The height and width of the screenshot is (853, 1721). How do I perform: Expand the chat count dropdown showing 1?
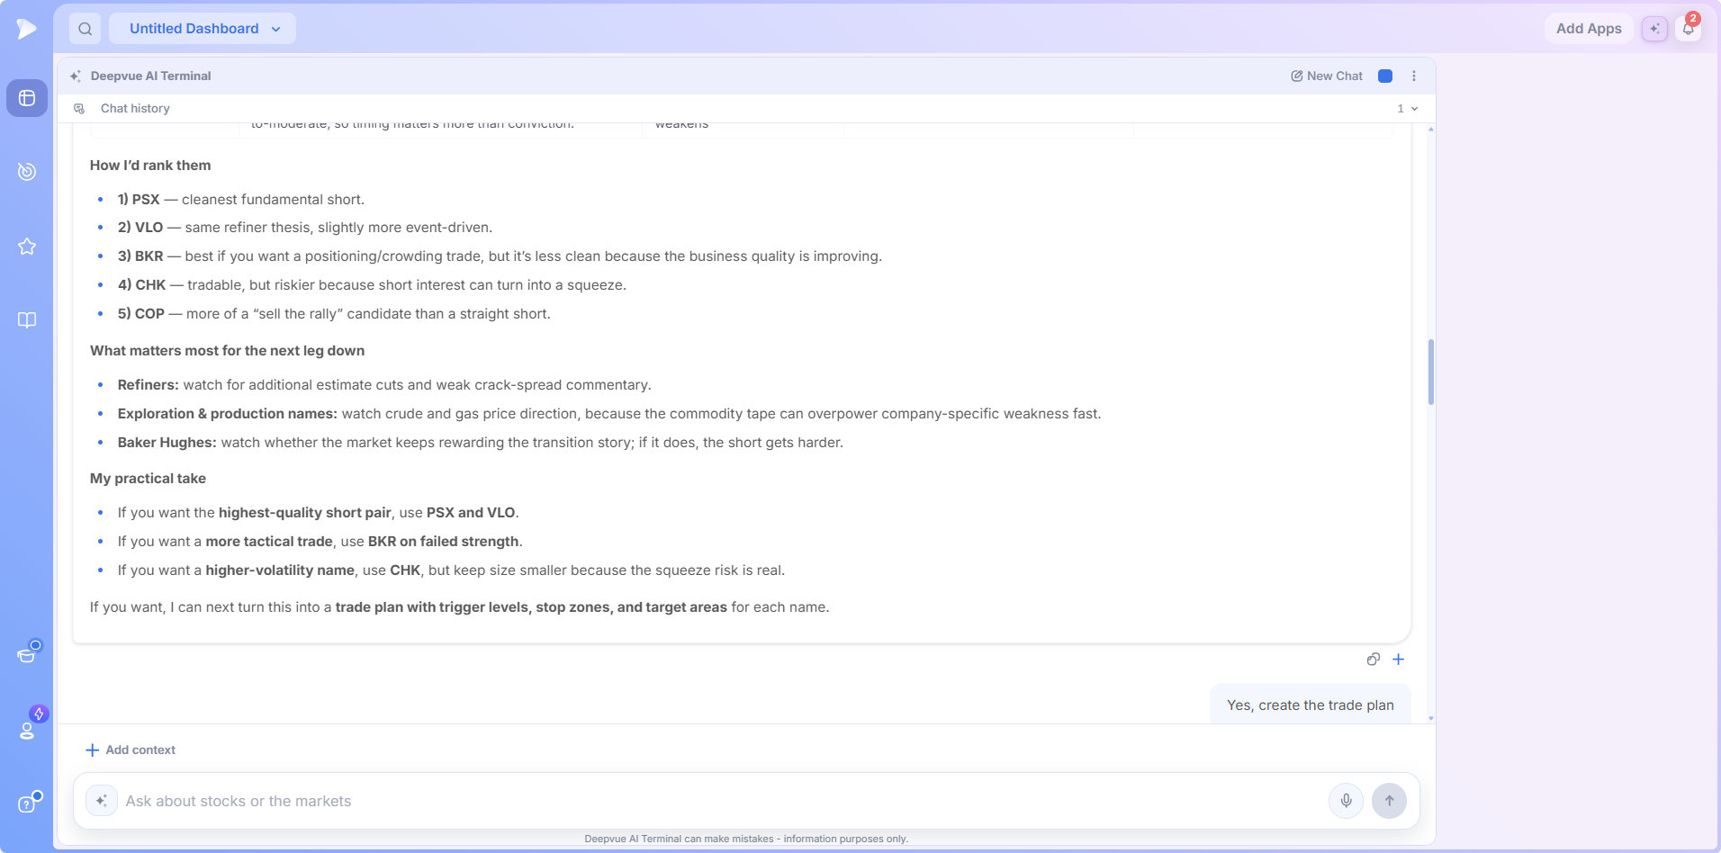coord(1408,109)
